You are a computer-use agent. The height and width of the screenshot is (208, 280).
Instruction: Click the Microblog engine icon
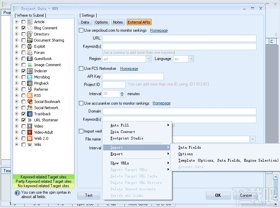[x=29, y=77]
